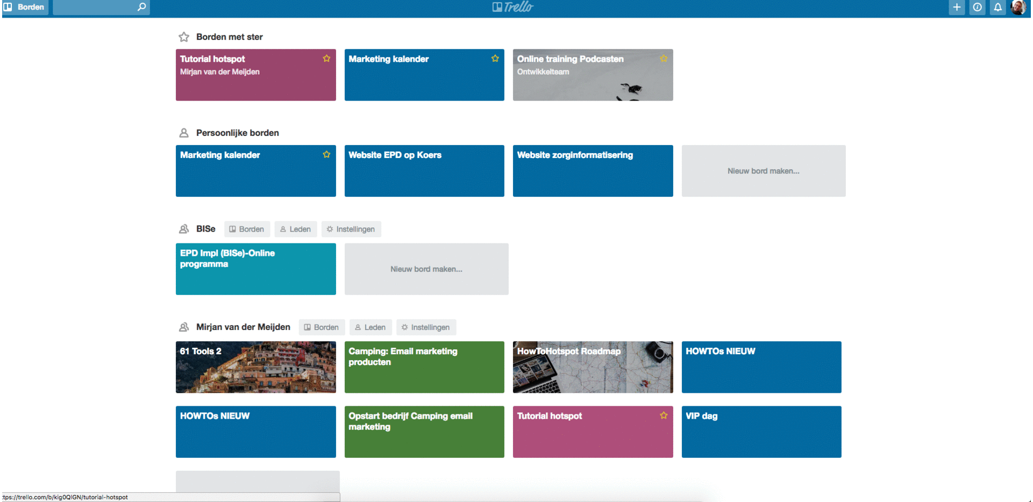Viewport: 1033px width, 502px height.
Task: Open the notifications bell
Action: pos(998,7)
